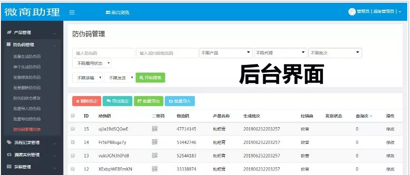Click the 前台浏览 link in top bar
This screenshot has height=175, width=410.
[x=117, y=13]
